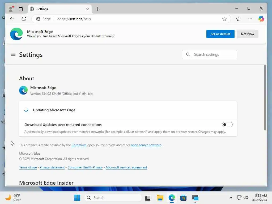This screenshot has height=204, width=272.
Task: Add this page to favorites star
Action: click(224, 19)
